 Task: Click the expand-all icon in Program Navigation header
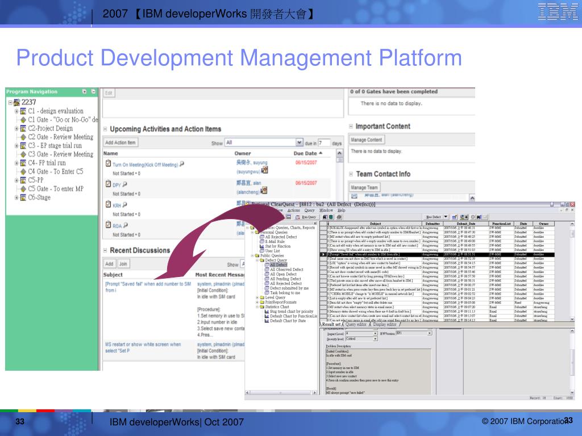tap(84, 91)
